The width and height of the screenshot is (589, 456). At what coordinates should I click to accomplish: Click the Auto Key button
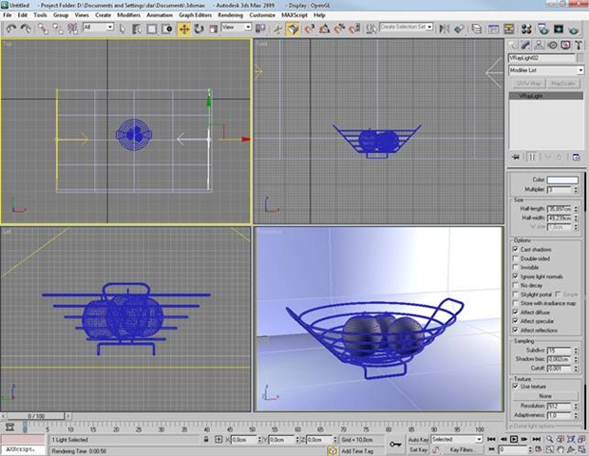(x=418, y=440)
